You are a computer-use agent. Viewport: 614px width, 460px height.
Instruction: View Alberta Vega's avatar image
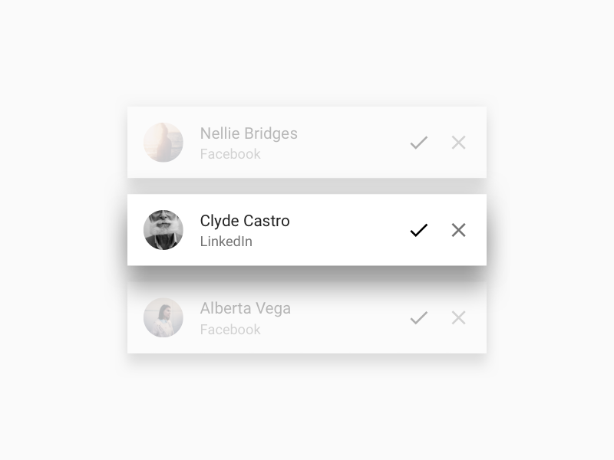[163, 317]
